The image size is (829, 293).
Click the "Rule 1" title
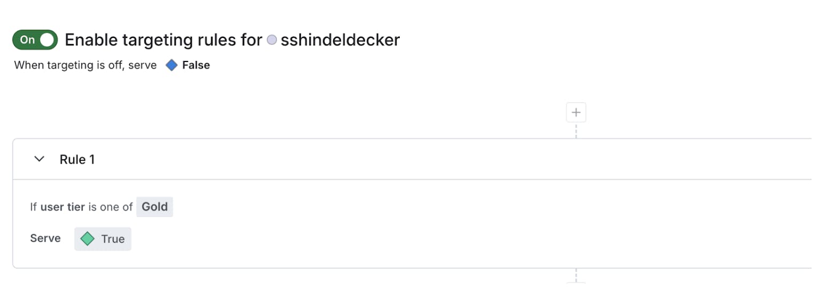pos(77,159)
